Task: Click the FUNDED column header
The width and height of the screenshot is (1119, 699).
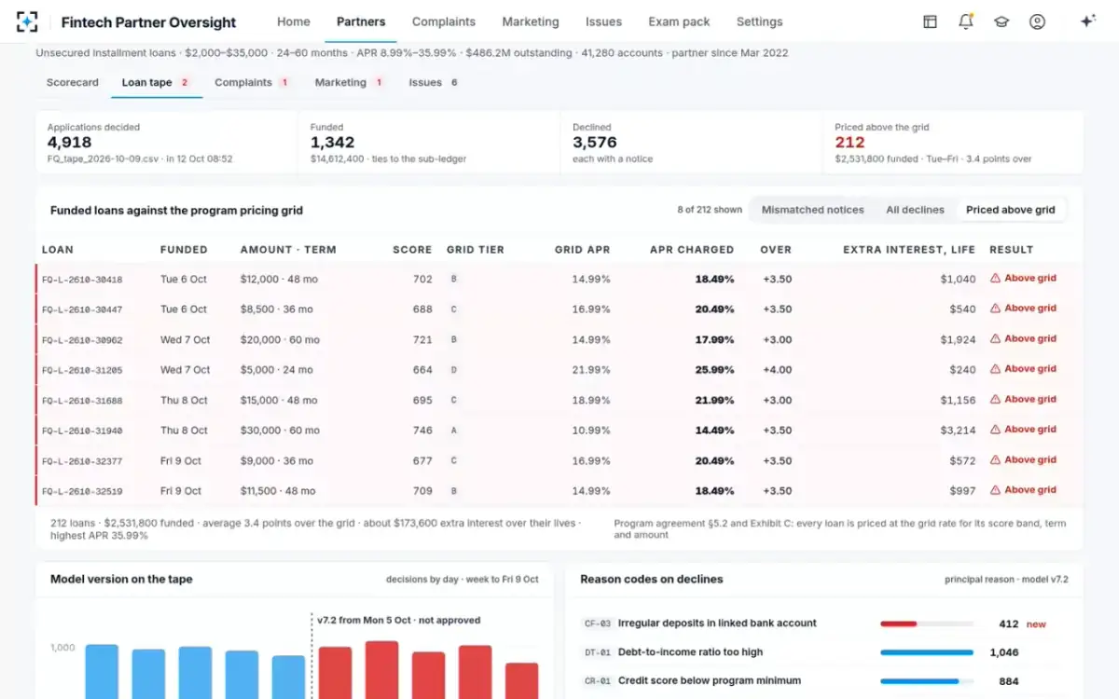Action: pyautogui.click(x=184, y=250)
